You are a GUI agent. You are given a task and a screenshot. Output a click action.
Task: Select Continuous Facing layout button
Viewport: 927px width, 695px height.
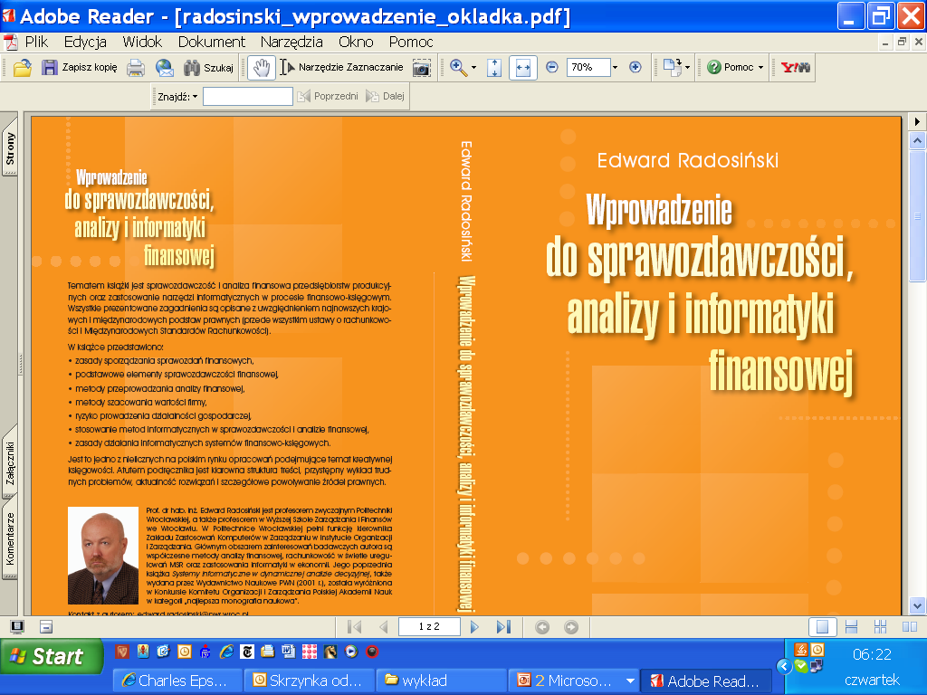(880, 627)
